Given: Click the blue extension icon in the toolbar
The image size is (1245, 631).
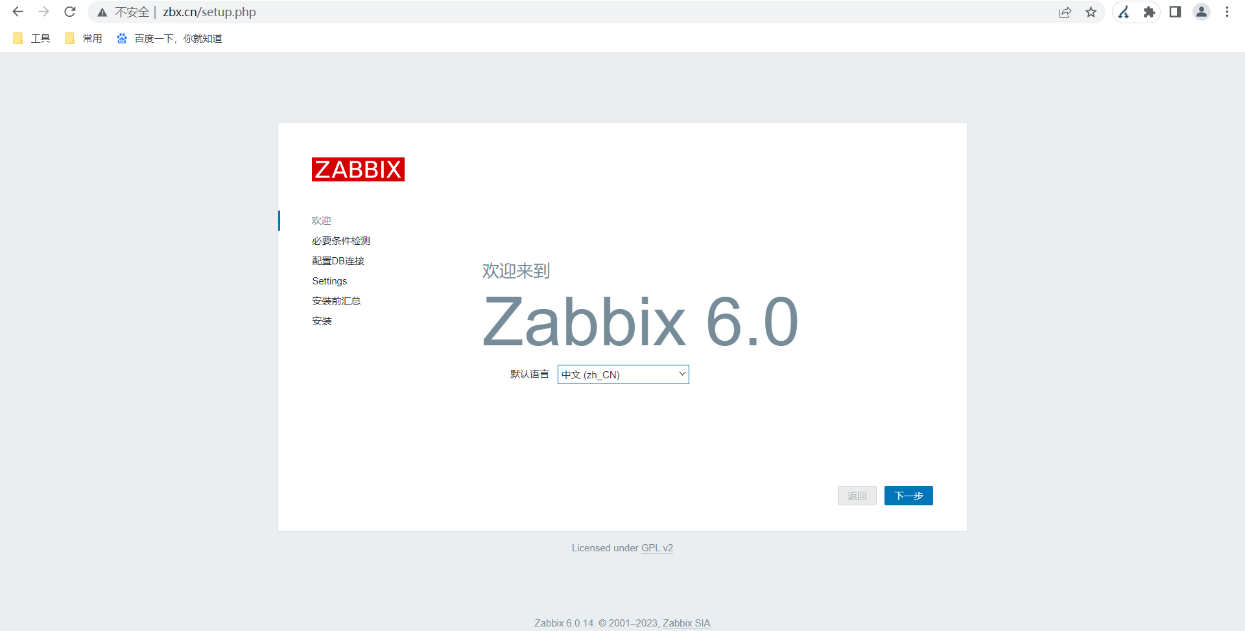Looking at the screenshot, I should (x=1124, y=12).
